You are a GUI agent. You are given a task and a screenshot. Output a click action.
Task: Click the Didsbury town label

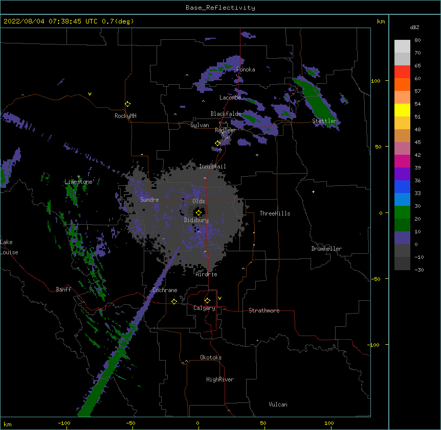(x=196, y=220)
